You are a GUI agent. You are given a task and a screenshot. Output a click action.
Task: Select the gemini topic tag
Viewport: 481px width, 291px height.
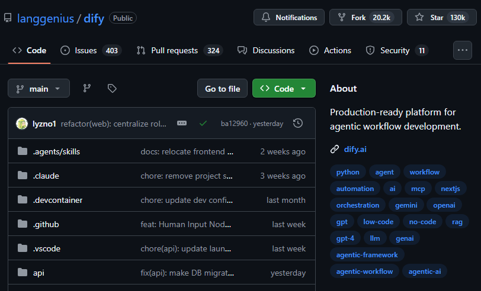click(x=406, y=205)
